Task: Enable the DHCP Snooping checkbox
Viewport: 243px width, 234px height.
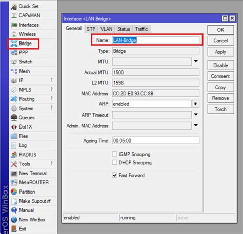Action: (x=114, y=162)
